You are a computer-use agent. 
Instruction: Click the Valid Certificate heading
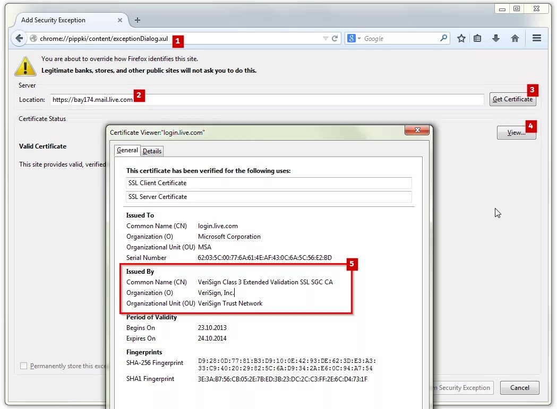tap(42, 146)
